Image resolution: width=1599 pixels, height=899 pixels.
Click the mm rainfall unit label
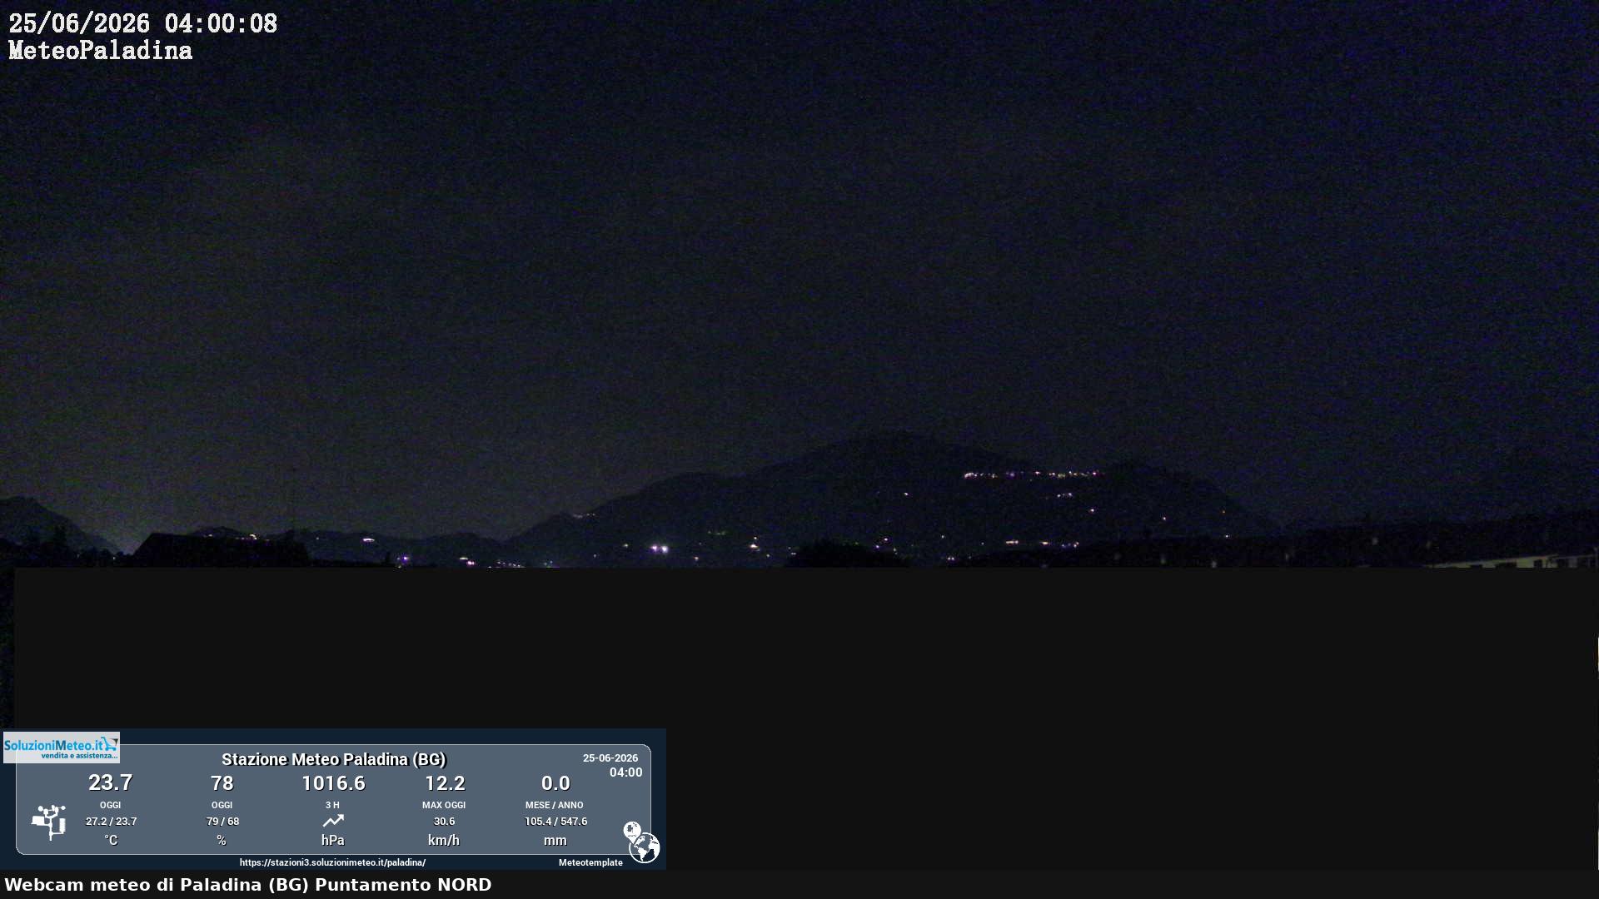(x=555, y=841)
